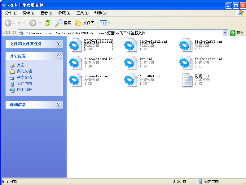Screen dimensions: 246x185
Task: Click the forward navigation arrow
Action: [x=33, y=23]
